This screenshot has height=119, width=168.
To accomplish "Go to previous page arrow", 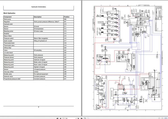I will pyautogui.click(x=60, y=118).
